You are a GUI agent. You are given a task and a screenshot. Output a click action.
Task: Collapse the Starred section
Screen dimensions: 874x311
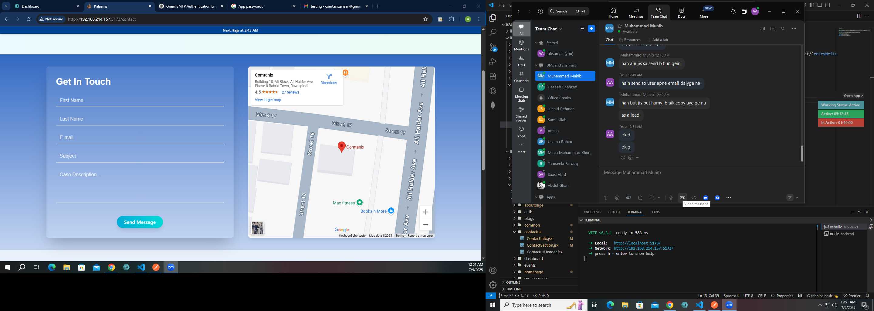pos(537,43)
